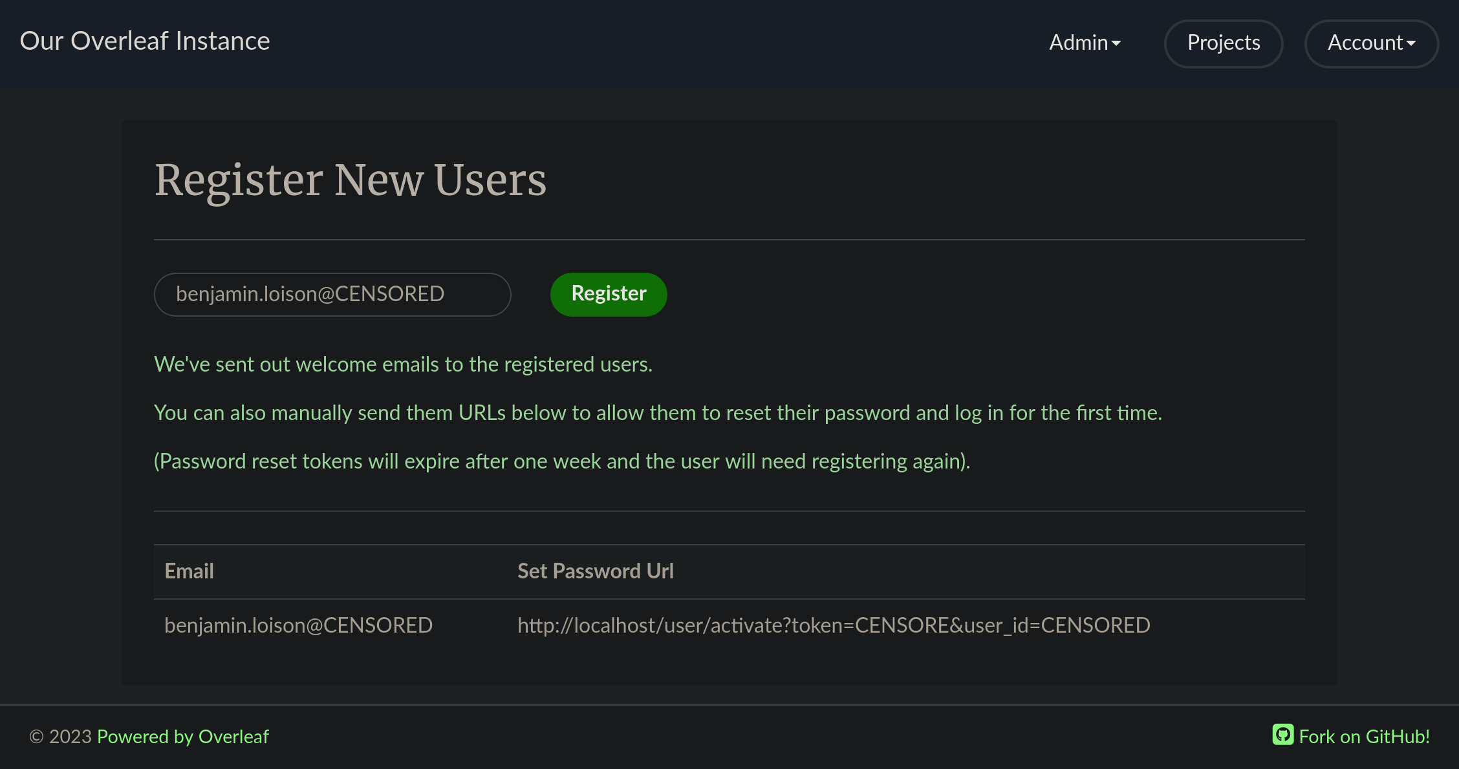Click the caret arrow beside Account
This screenshot has height=769, width=1459.
coord(1411,43)
